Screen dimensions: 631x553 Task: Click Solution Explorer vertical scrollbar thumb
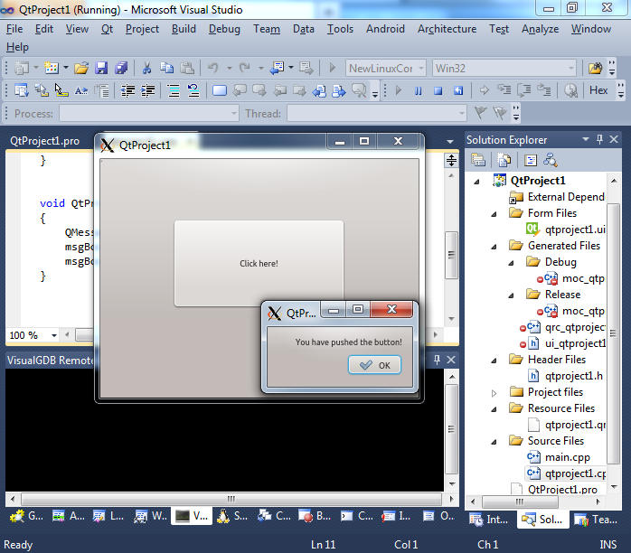[613, 333]
